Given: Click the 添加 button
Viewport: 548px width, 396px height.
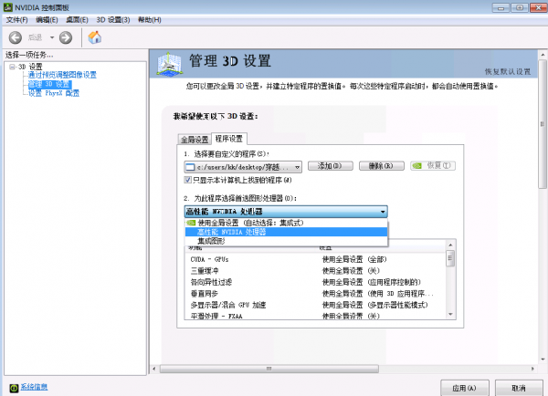Looking at the screenshot, I should coord(331,166).
